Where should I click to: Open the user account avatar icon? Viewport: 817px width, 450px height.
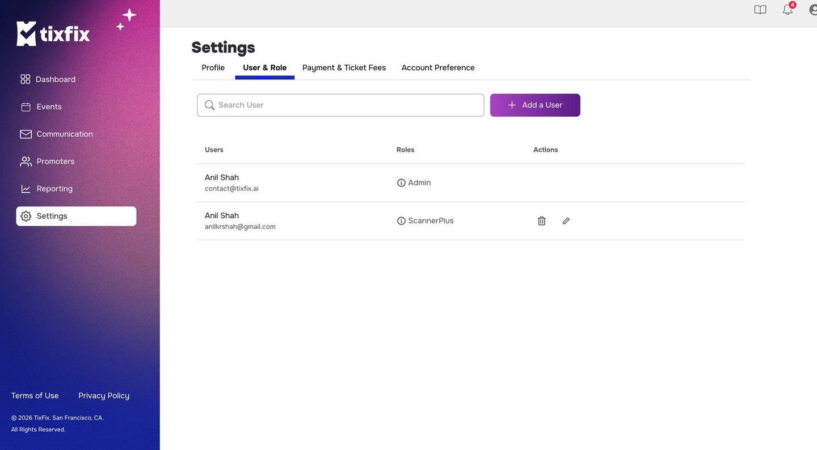coord(813,10)
